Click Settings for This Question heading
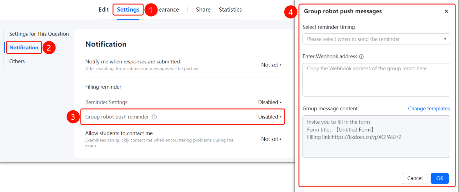Viewport: 459px width, 192px height. pos(39,34)
